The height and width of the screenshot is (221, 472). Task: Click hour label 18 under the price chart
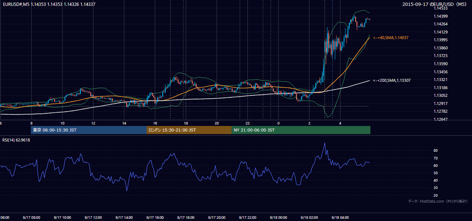pos(186,123)
